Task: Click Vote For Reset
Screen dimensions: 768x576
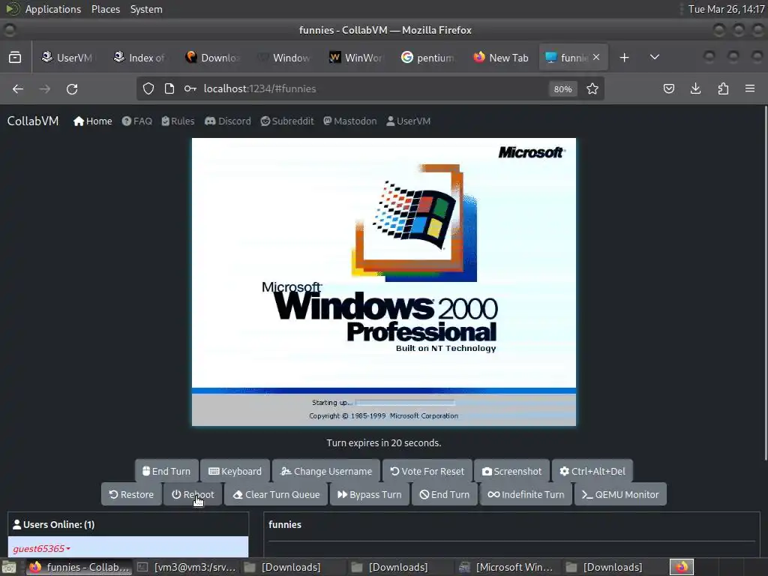Action: (x=427, y=471)
